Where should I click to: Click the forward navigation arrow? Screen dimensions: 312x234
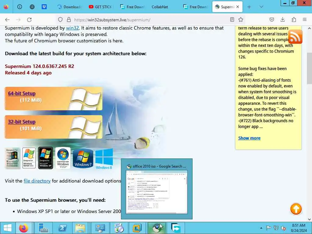[18, 20]
